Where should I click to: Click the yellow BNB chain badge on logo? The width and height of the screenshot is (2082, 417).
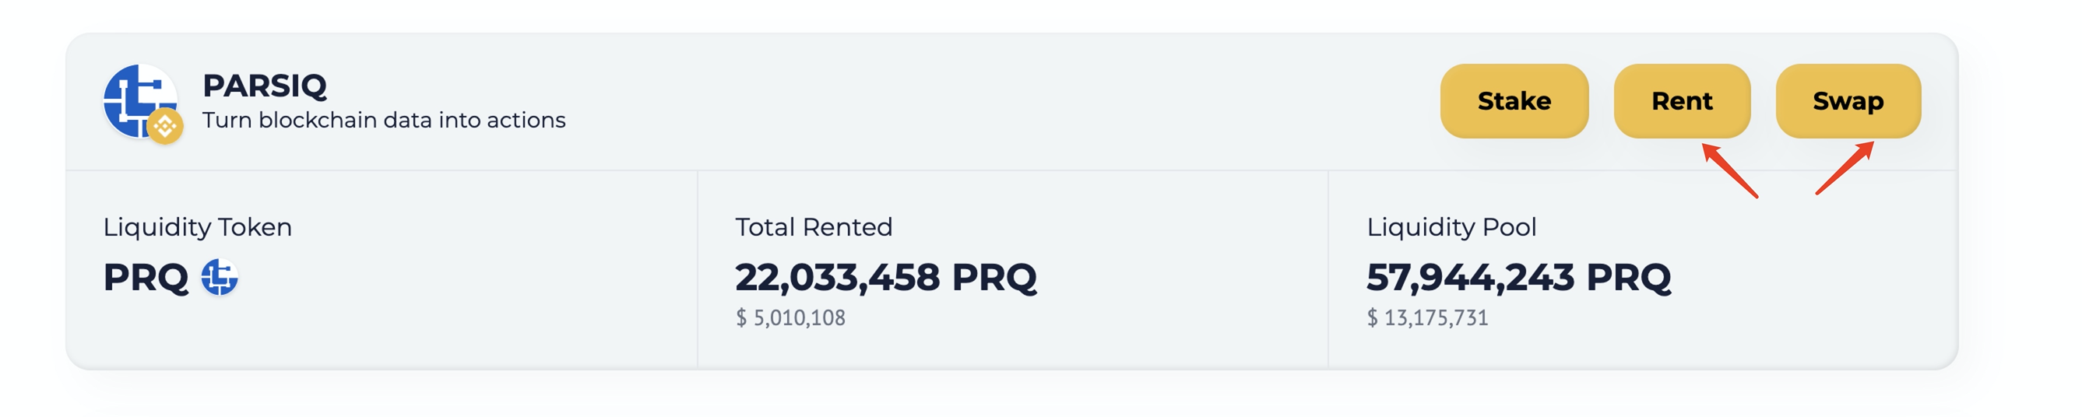(165, 126)
